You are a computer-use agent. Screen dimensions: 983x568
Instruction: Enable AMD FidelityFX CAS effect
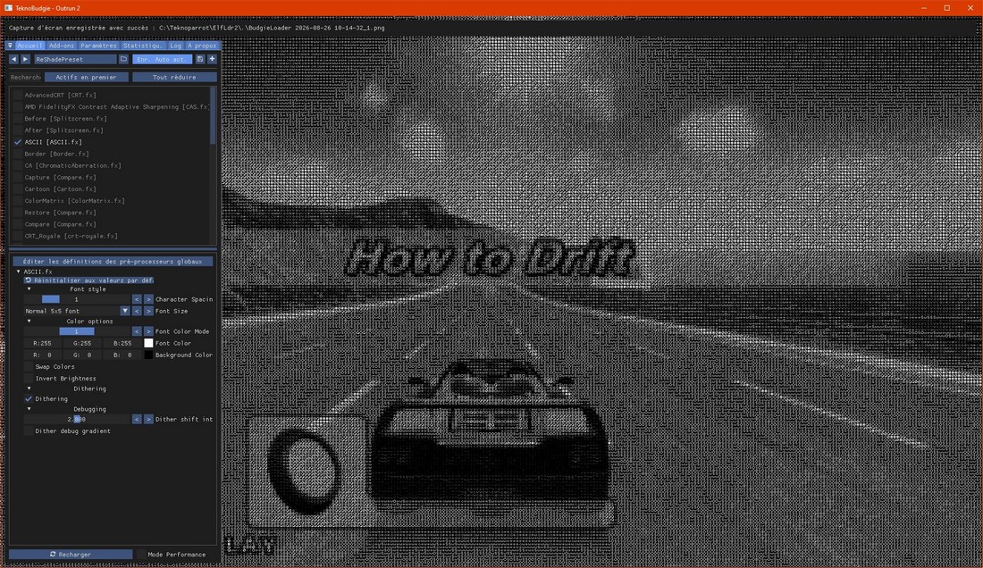click(18, 107)
